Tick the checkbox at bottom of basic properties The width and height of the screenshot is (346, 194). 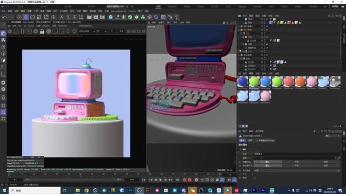point(255,178)
